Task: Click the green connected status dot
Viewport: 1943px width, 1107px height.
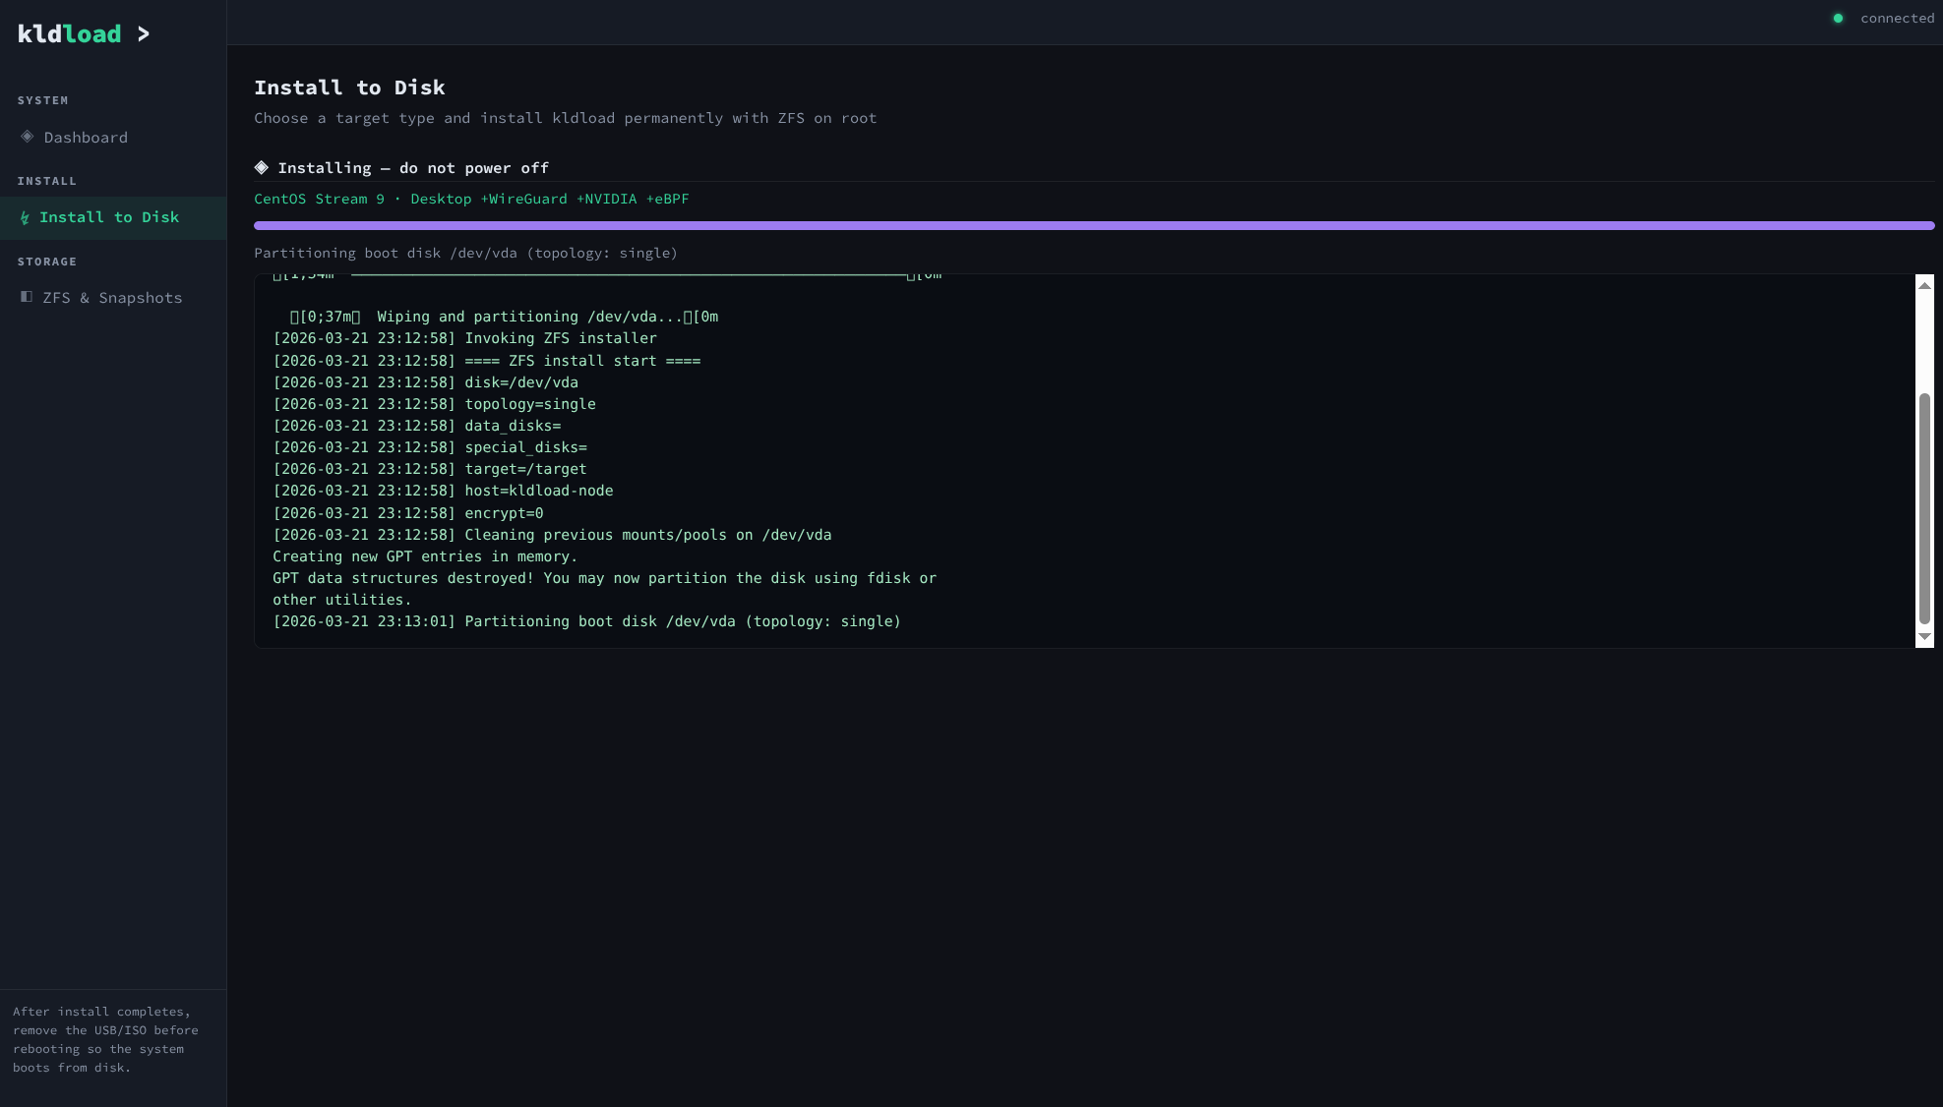Action: [x=1838, y=19]
